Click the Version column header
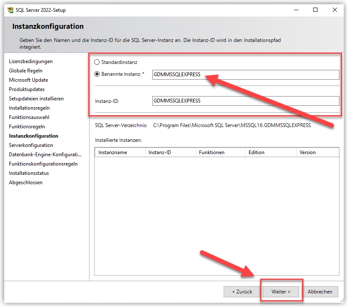The height and width of the screenshot is (307, 348). [317, 152]
